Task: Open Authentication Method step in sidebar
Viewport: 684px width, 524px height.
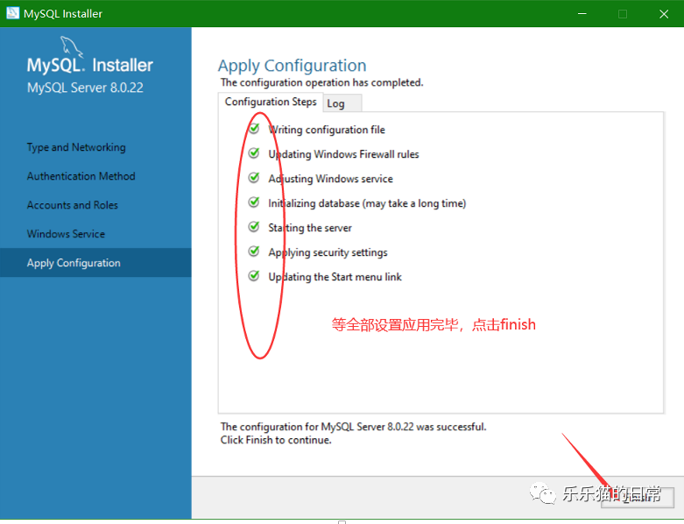Action: tap(81, 176)
